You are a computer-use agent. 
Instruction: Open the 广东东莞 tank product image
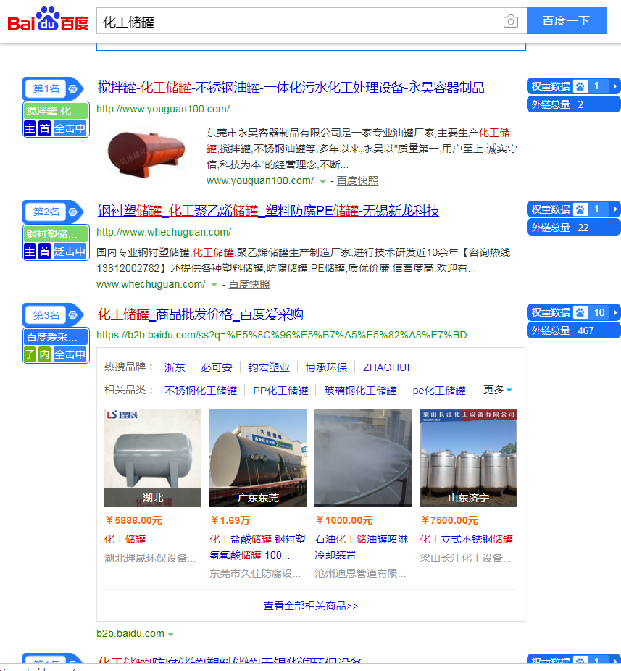(258, 458)
